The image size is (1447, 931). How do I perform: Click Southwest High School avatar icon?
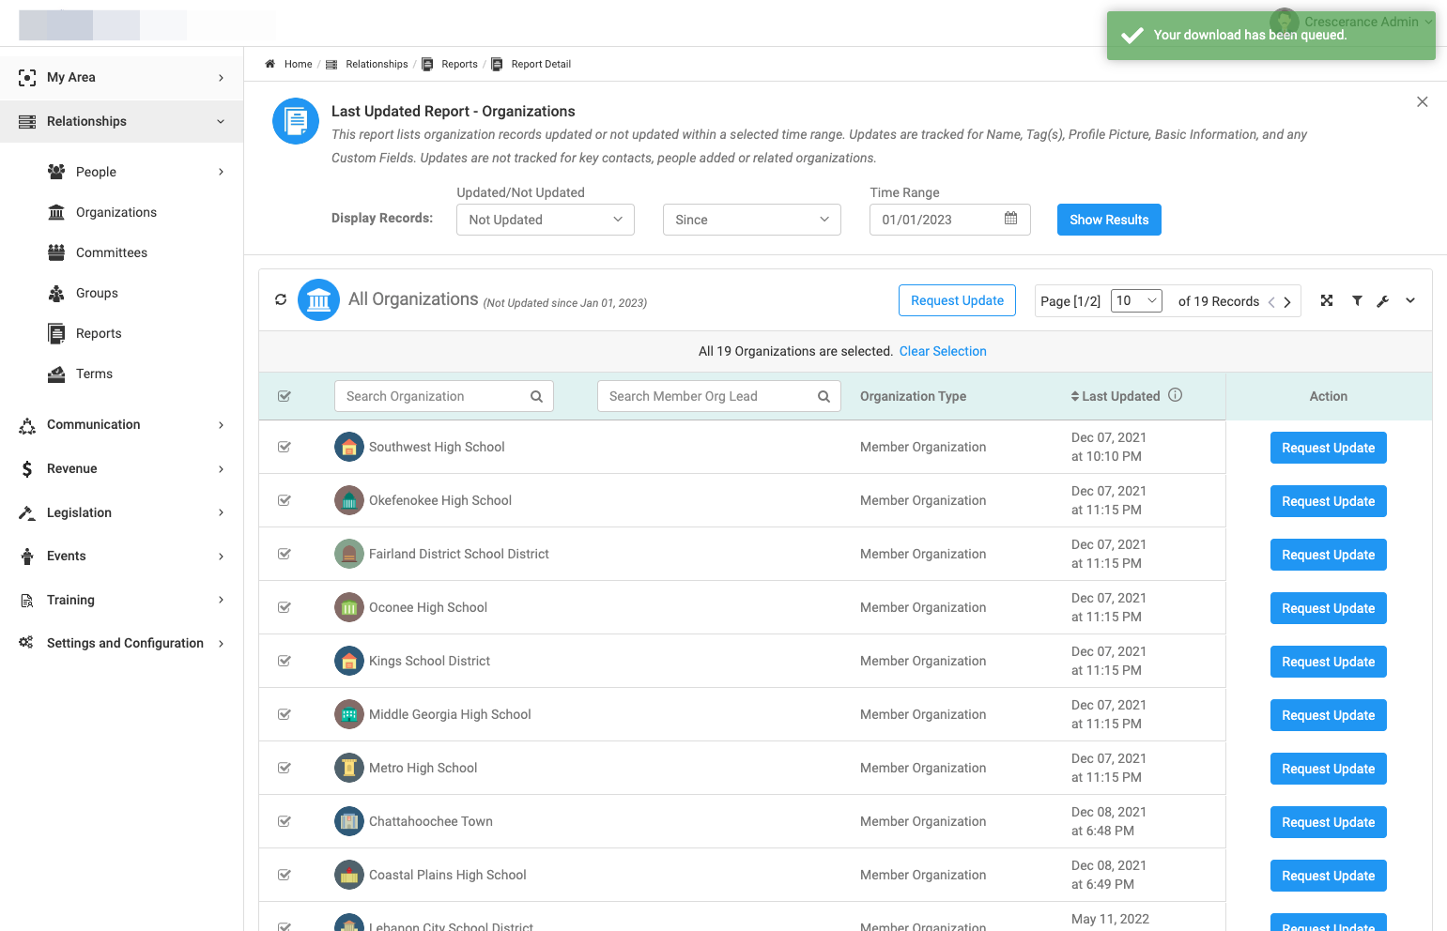click(x=349, y=447)
